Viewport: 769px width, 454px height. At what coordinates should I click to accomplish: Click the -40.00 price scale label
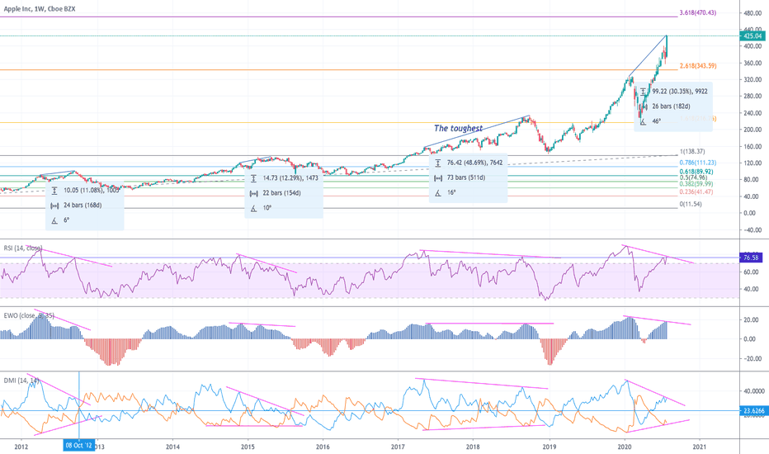click(x=752, y=229)
